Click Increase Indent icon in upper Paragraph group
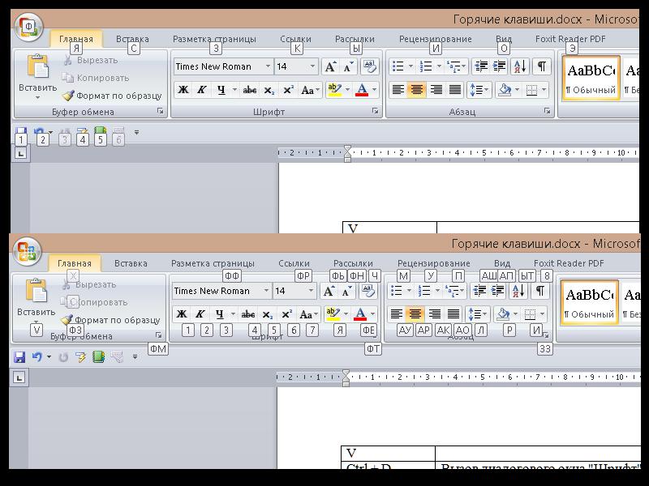The width and height of the screenshot is (649, 486). (x=500, y=66)
